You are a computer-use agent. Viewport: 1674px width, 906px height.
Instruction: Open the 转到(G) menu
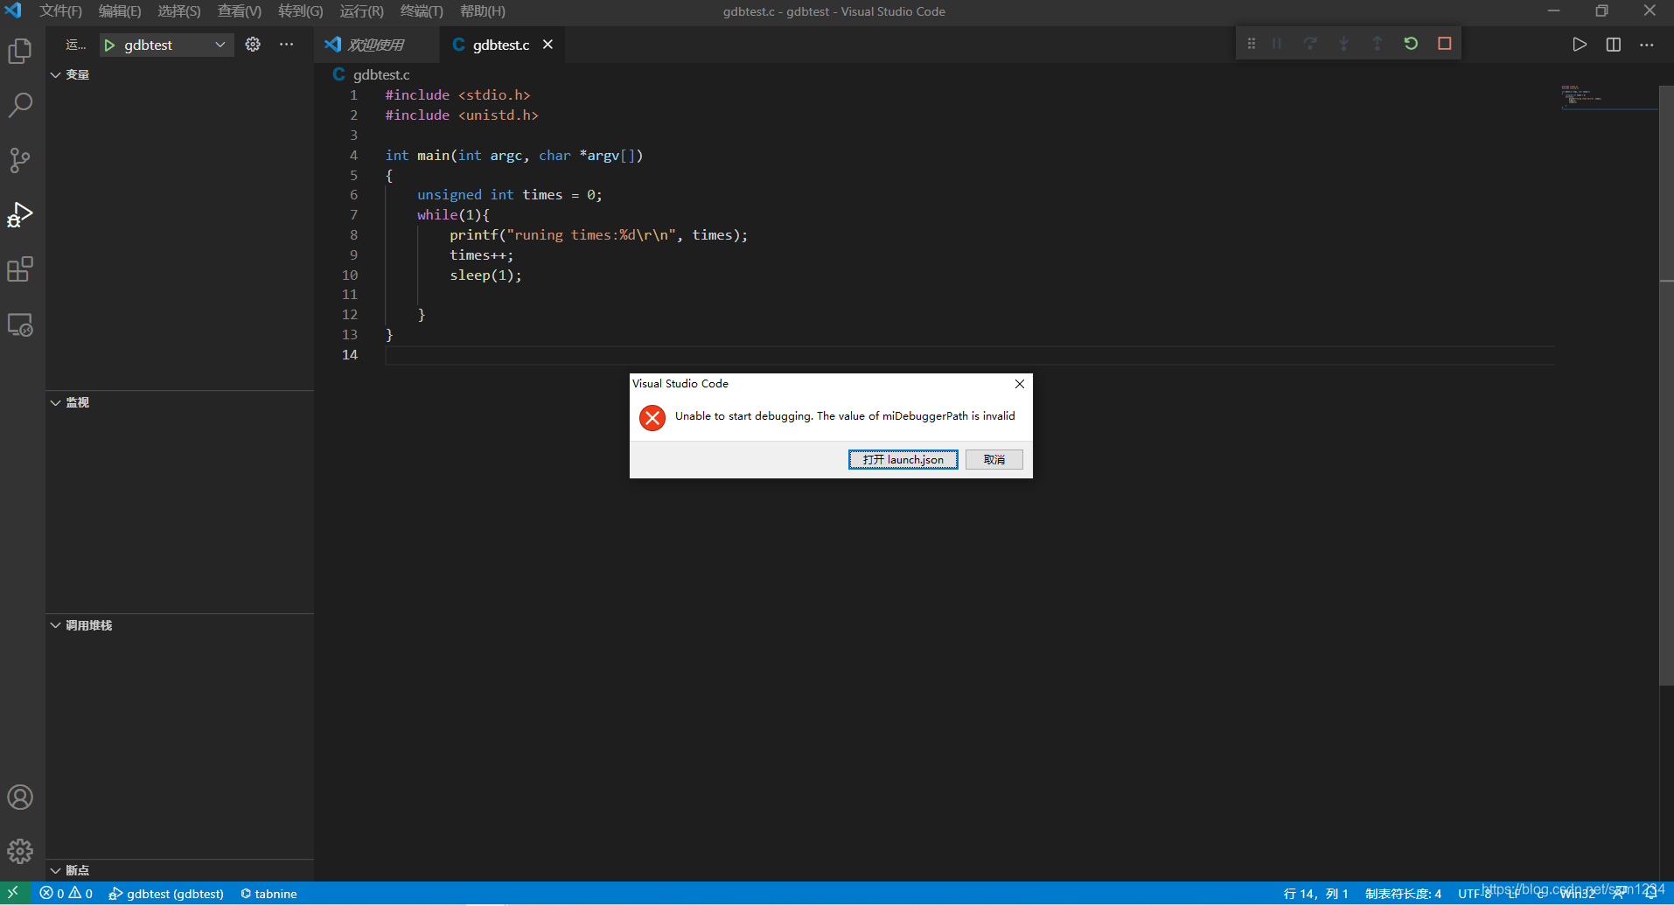(301, 11)
